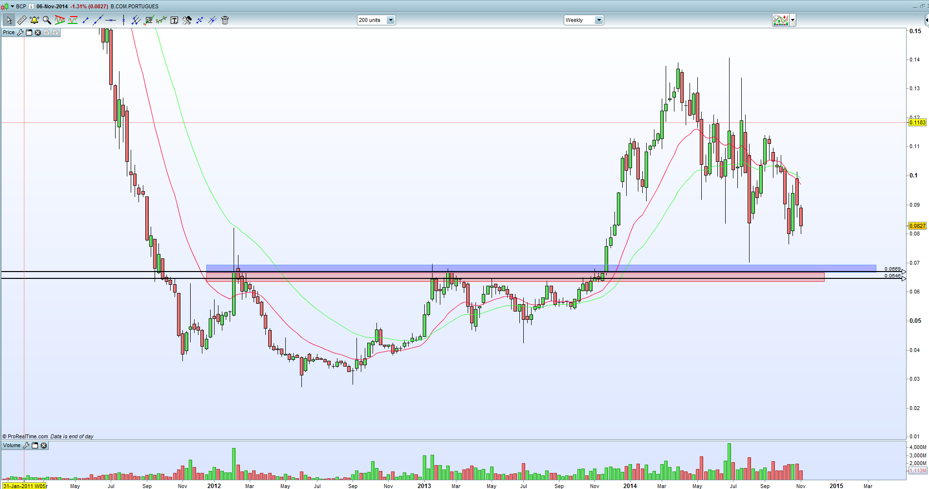
Task: Close the Volume indicator panel
Action: point(44,445)
